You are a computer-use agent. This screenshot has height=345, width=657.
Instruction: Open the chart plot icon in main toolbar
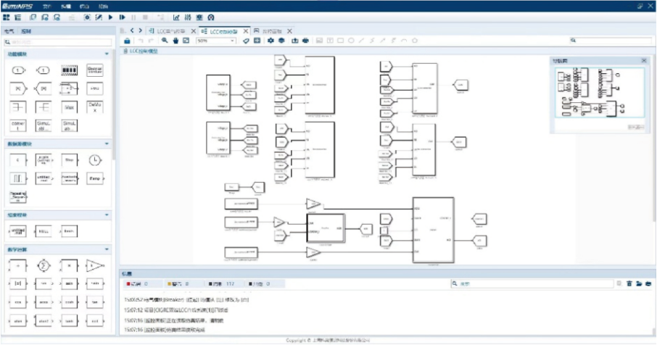pos(177,17)
